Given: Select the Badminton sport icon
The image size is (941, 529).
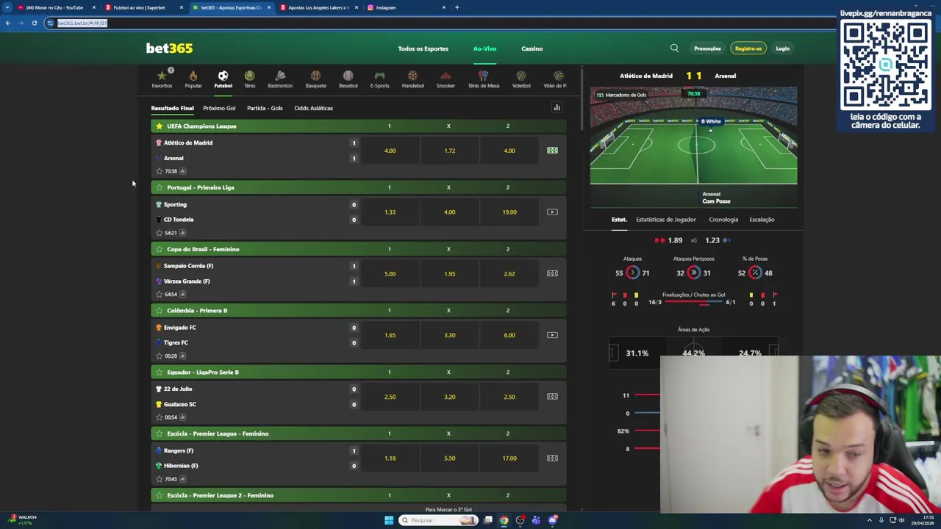Looking at the screenshot, I should 280,79.
